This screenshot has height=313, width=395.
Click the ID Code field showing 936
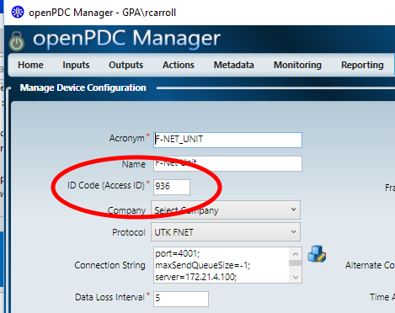(x=172, y=187)
